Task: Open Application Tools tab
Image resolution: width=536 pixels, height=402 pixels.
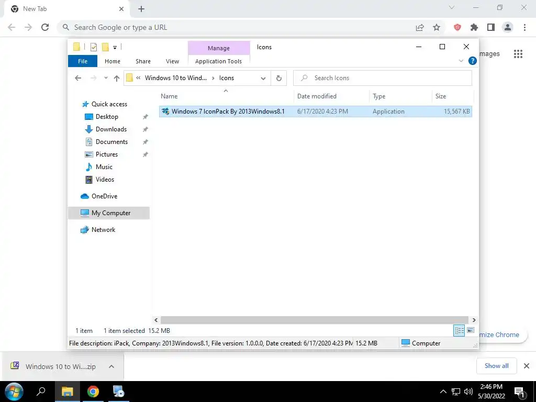Action: click(x=218, y=61)
